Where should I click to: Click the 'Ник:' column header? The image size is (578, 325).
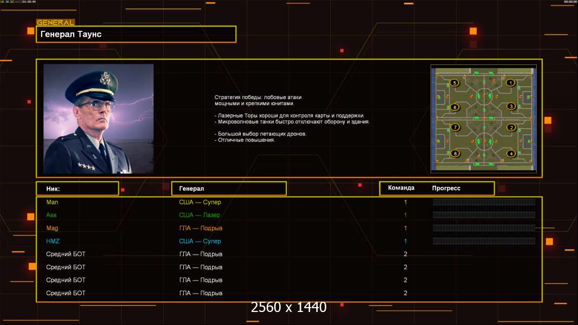pyautogui.click(x=78, y=188)
